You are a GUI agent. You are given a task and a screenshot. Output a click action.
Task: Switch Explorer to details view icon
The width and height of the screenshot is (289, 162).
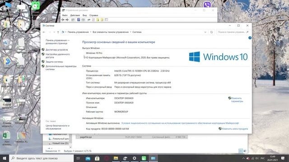click(x=241, y=151)
